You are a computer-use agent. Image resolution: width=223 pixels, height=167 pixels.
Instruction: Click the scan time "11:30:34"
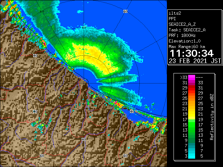pos(192,53)
